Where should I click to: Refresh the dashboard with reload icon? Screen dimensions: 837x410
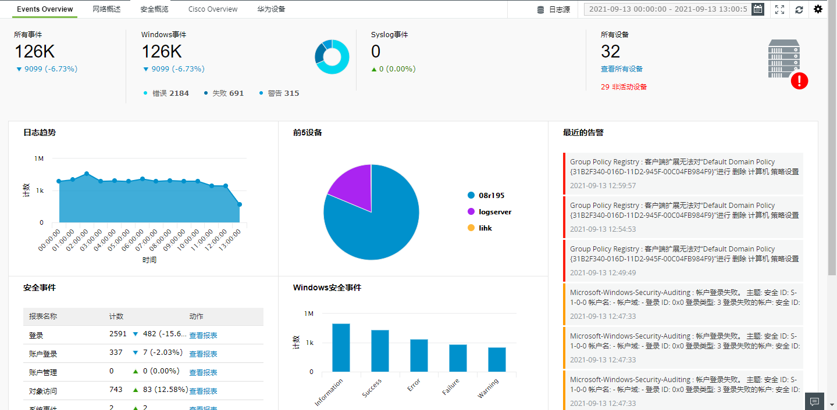click(x=799, y=9)
